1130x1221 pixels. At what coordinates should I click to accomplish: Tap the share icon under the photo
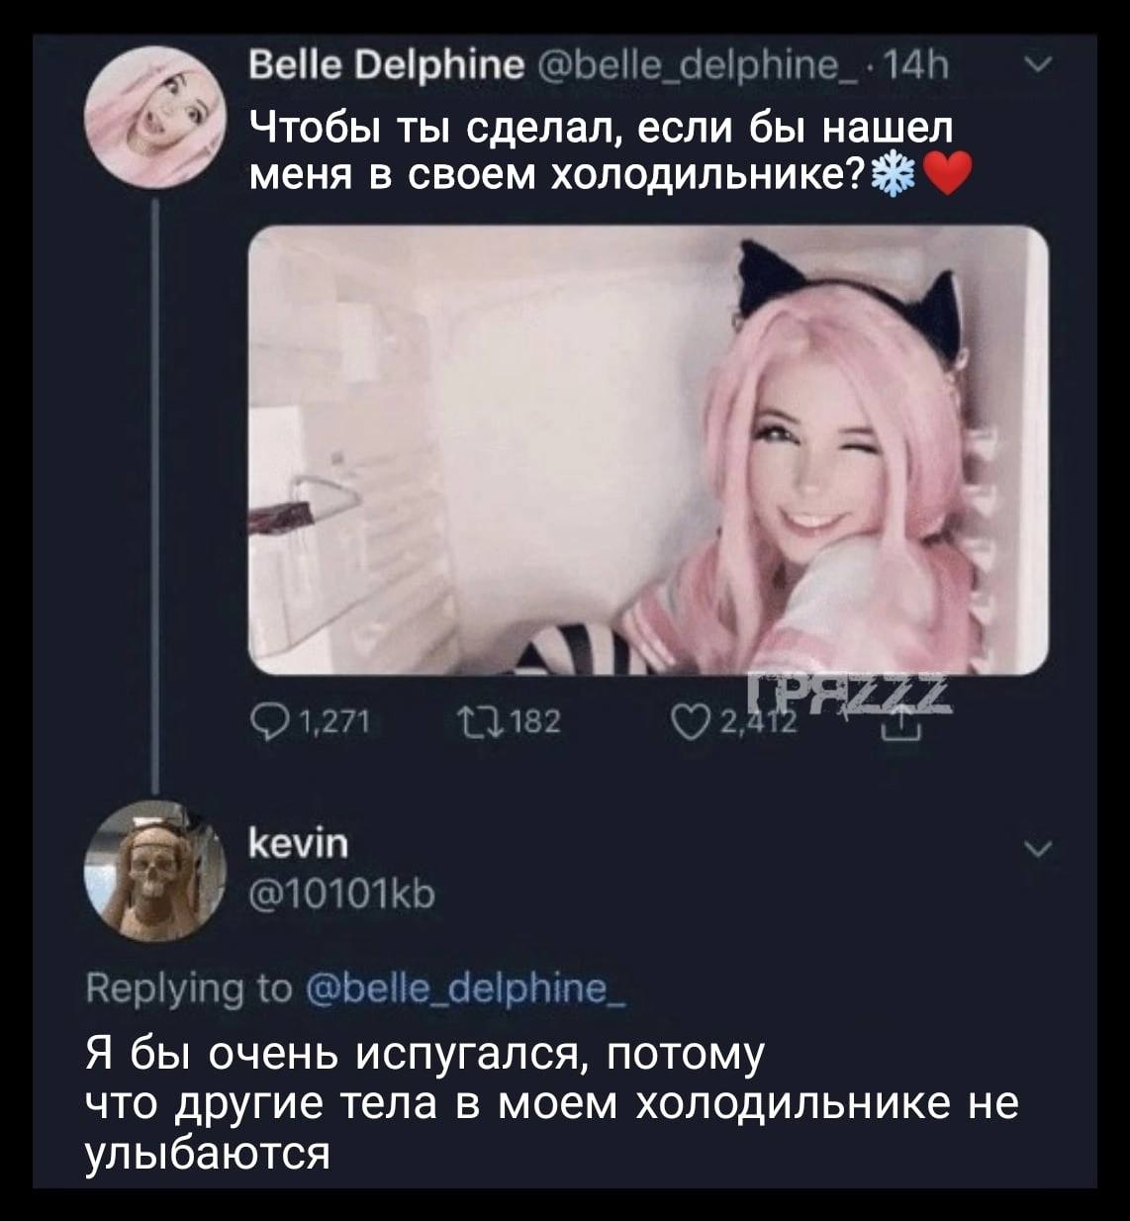(908, 726)
